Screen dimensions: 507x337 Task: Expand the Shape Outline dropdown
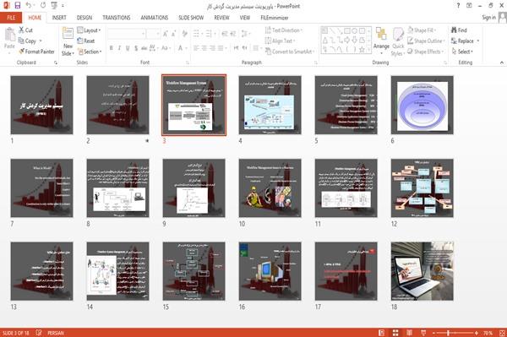(426, 41)
